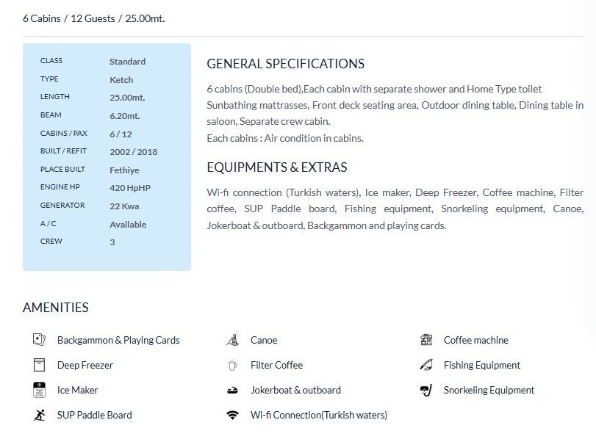Select the General Specifications heading

pos(285,64)
